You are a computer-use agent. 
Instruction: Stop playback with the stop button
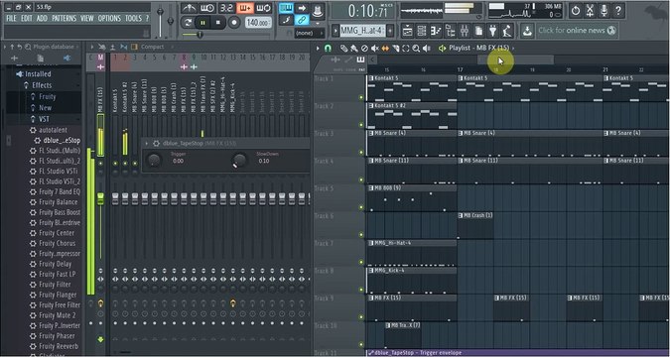[218, 22]
